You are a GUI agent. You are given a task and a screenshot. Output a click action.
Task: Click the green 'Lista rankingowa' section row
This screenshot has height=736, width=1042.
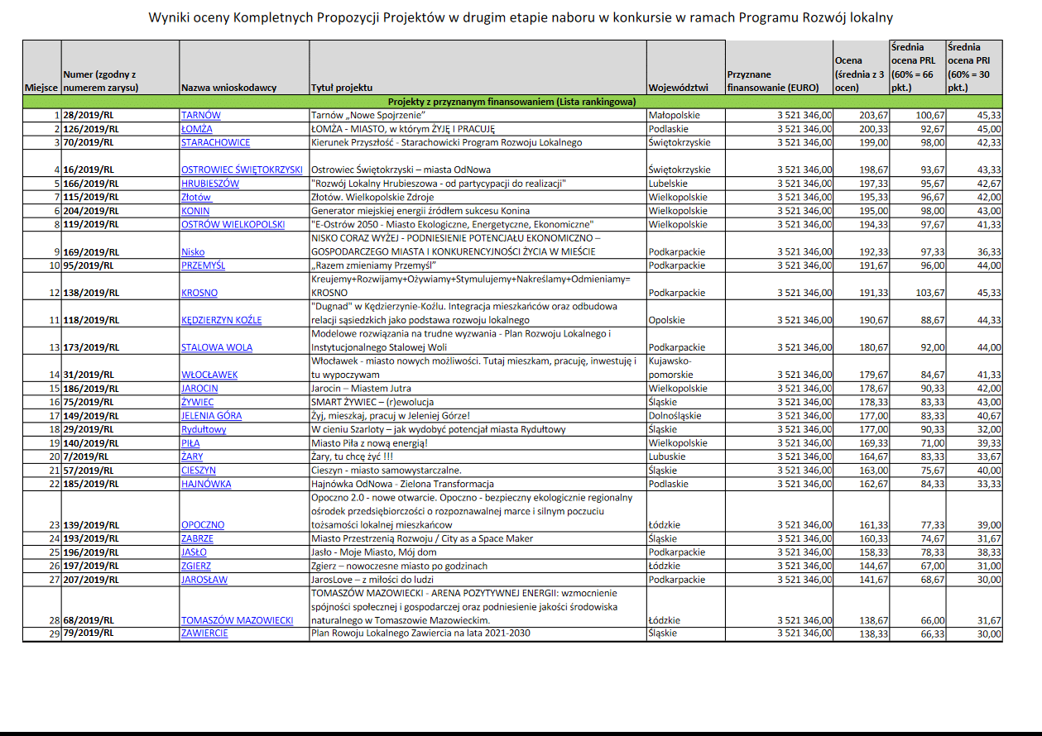point(512,102)
